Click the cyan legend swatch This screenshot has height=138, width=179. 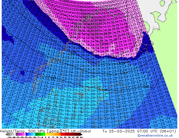tap(34, 134)
